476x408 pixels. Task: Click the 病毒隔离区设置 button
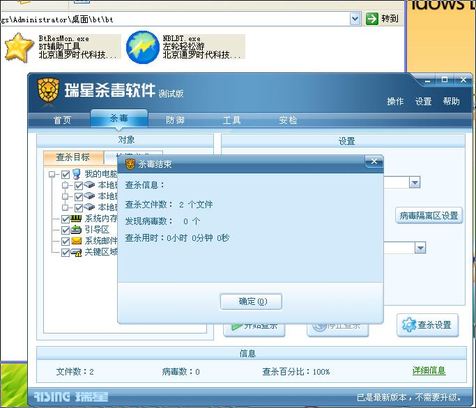click(429, 216)
